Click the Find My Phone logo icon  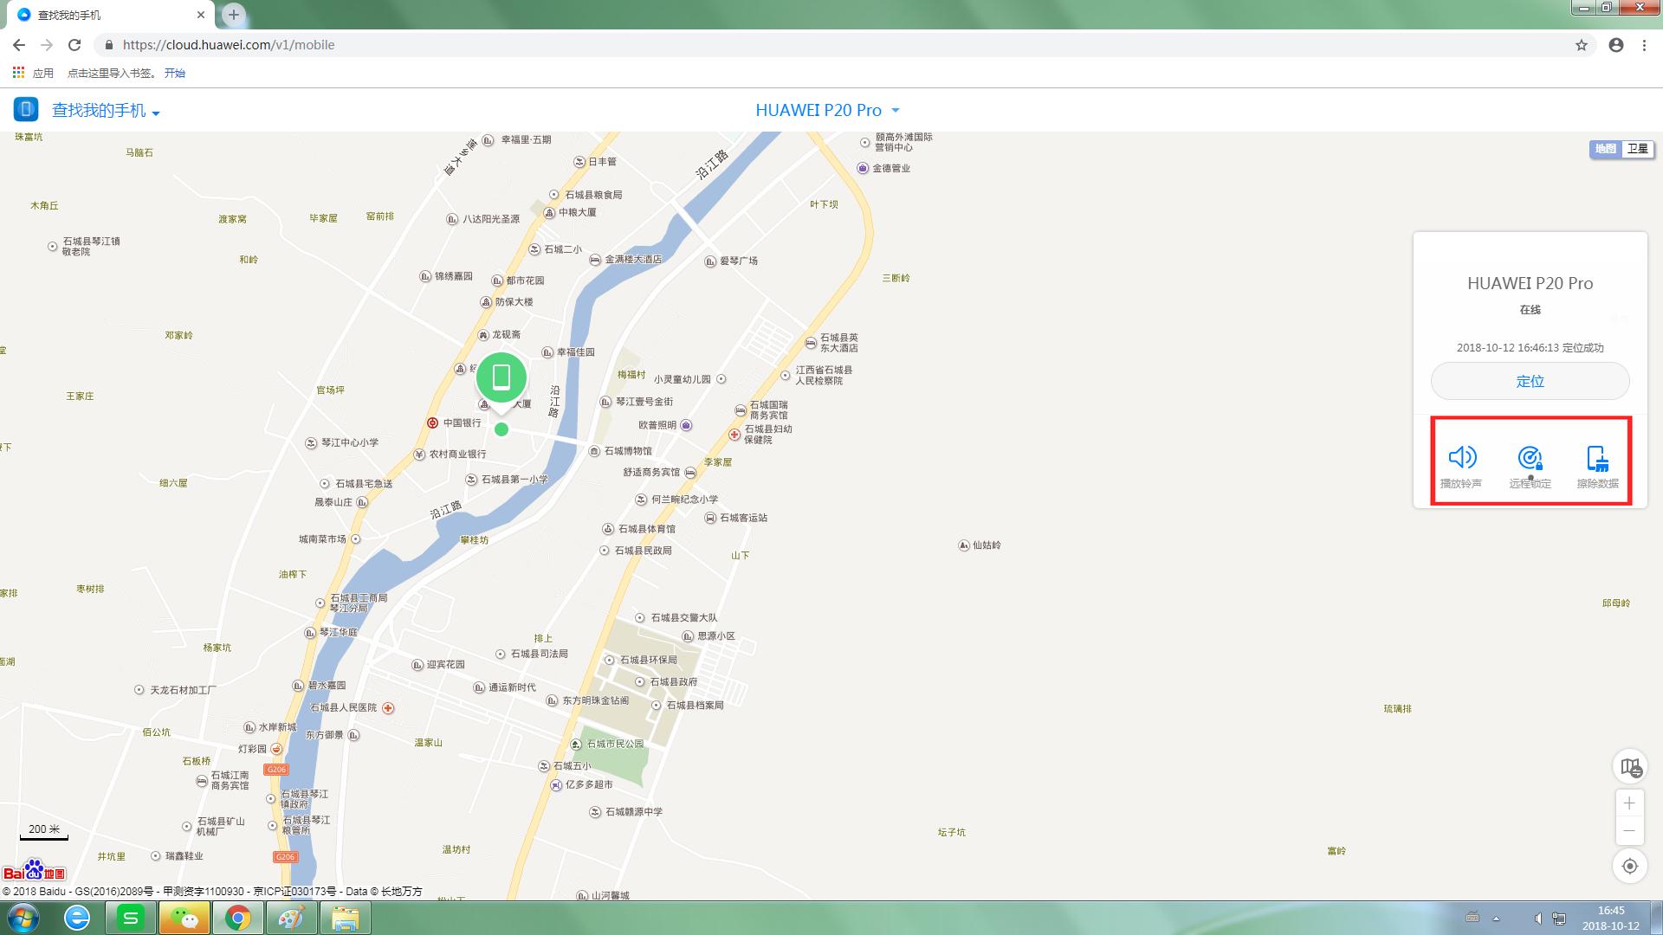pyautogui.click(x=26, y=109)
